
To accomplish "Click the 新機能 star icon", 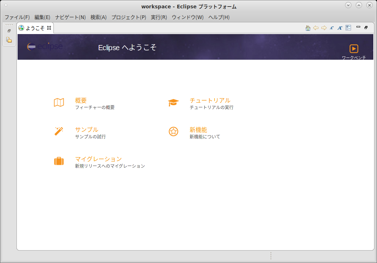I will click(x=173, y=131).
